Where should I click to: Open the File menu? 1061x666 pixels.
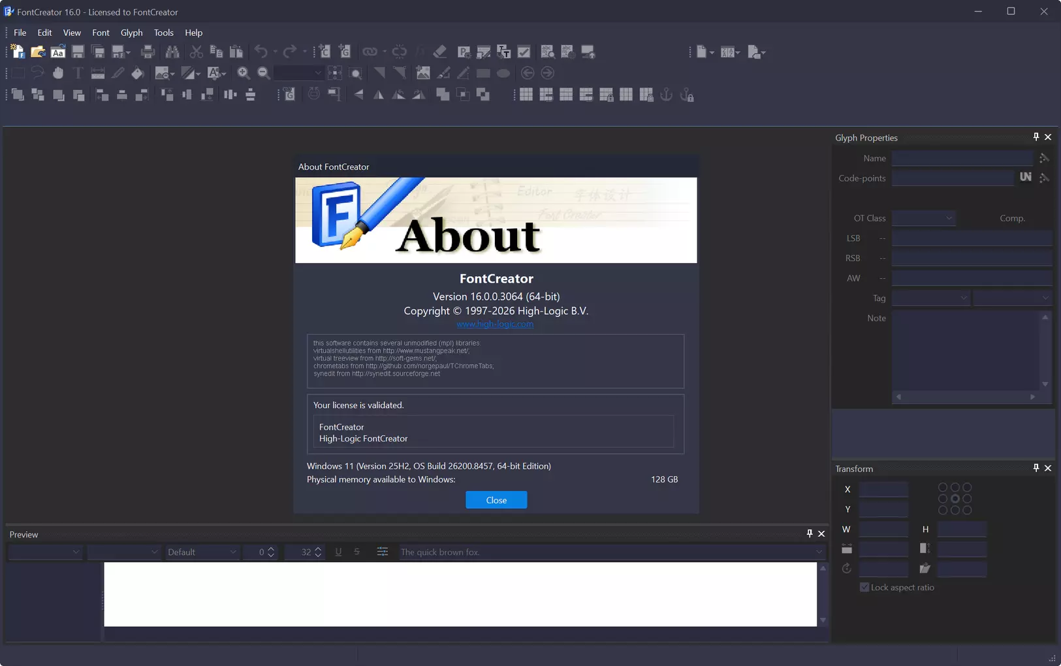pos(20,33)
